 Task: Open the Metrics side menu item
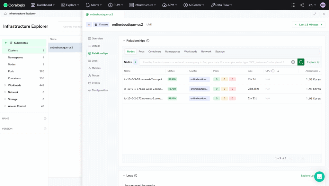94,68
